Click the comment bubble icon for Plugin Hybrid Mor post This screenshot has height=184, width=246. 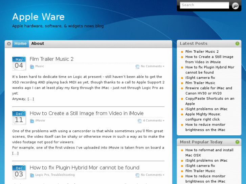137,175
